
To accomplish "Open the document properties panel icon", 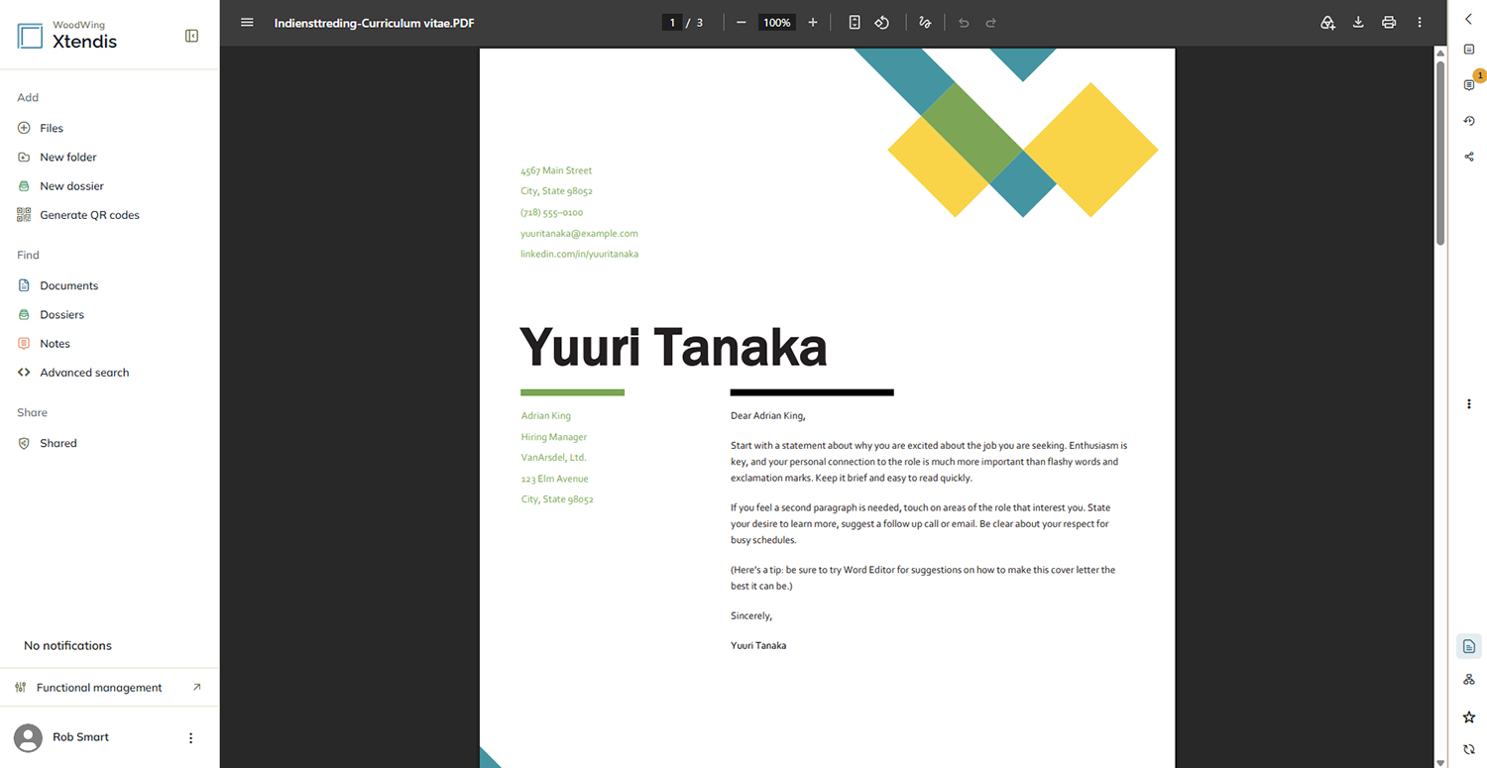I will pos(1469,50).
